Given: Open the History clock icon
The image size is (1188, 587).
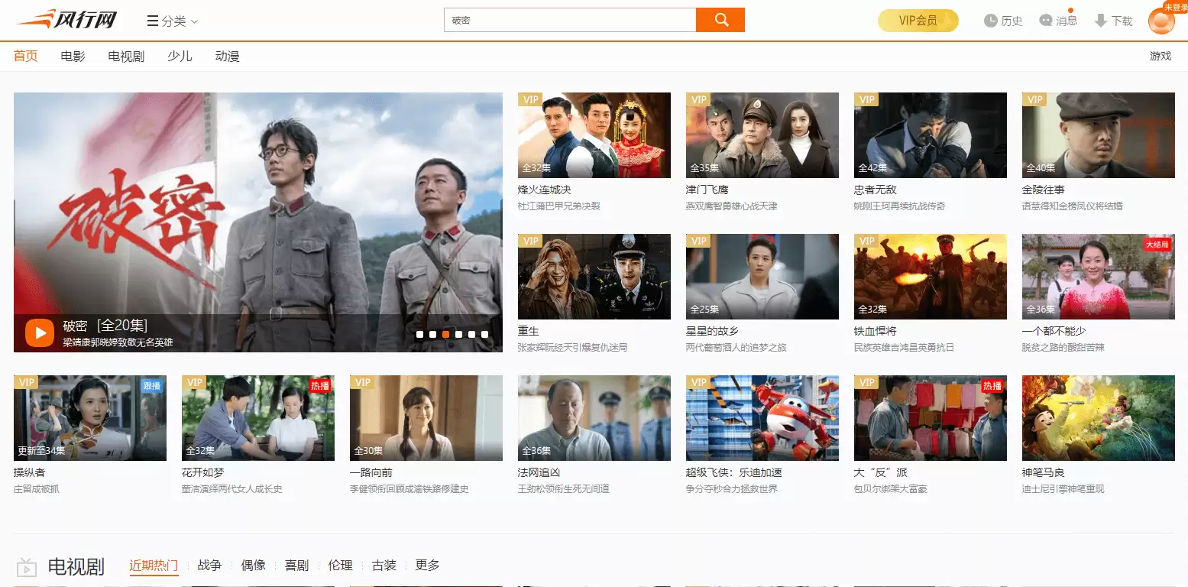Looking at the screenshot, I should (x=990, y=21).
